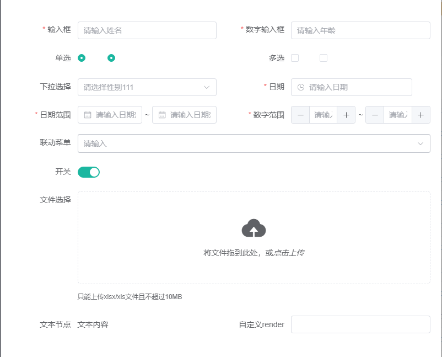Expand the 联动菜单 cascader dropdown

254,143
